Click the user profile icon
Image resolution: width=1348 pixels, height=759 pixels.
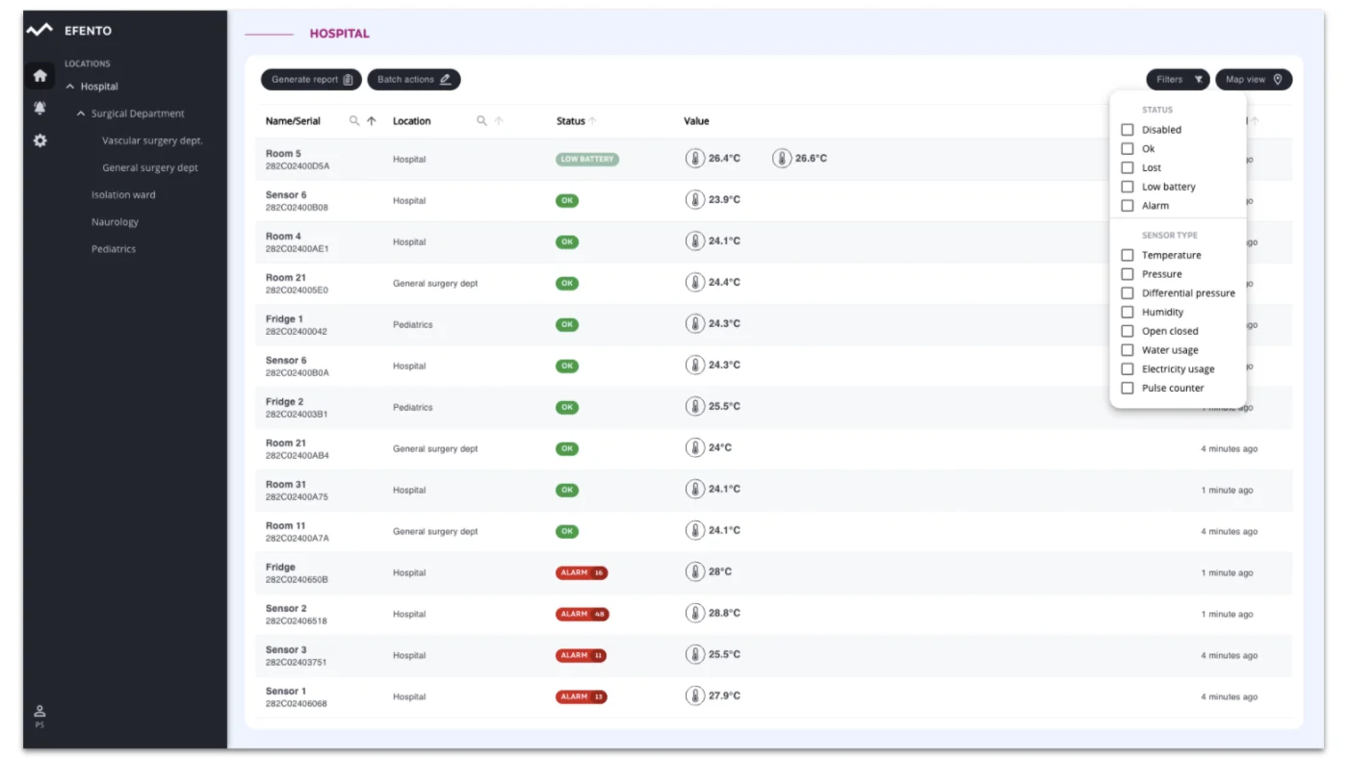click(x=39, y=712)
